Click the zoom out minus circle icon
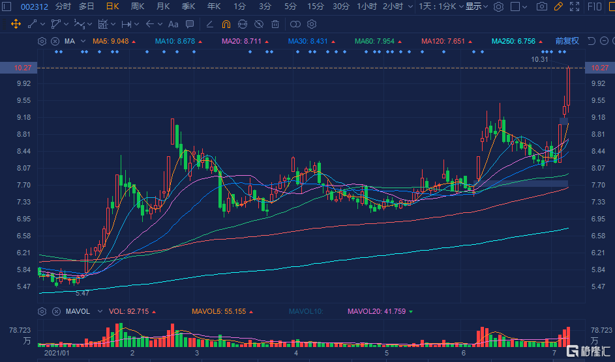Image resolution: width=615 pixels, height=362 pixels. [605, 41]
